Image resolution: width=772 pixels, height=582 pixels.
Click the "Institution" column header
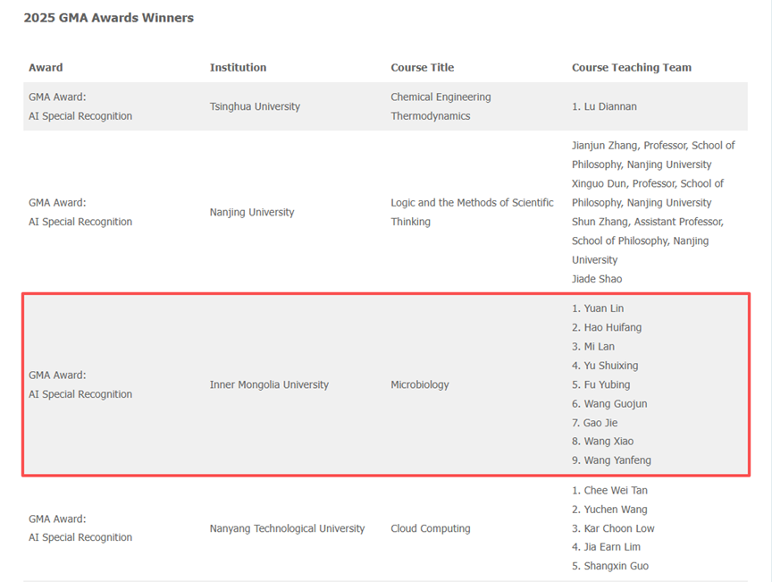click(x=238, y=68)
